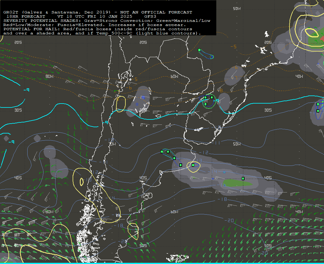Select green box near 20S over Brazil
The height and width of the screenshot is (264, 324).
(x=199, y=50)
